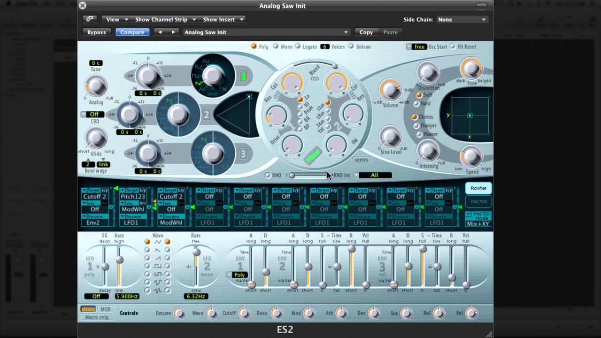The height and width of the screenshot is (338, 601).
Task: Click the link chain icon beside View
Action: click(89, 19)
